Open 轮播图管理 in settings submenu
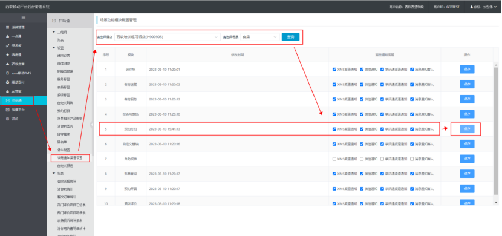This screenshot has height=236, width=502. 65,71
